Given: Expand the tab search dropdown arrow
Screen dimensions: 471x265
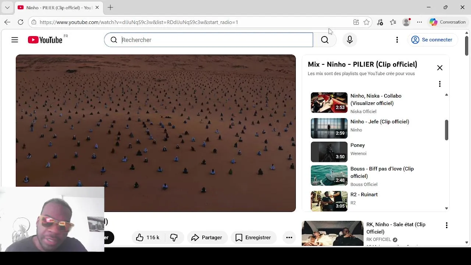Looking at the screenshot, I should point(7,7).
